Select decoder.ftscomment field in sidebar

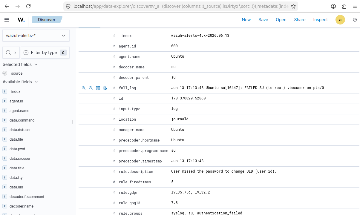(x=27, y=197)
